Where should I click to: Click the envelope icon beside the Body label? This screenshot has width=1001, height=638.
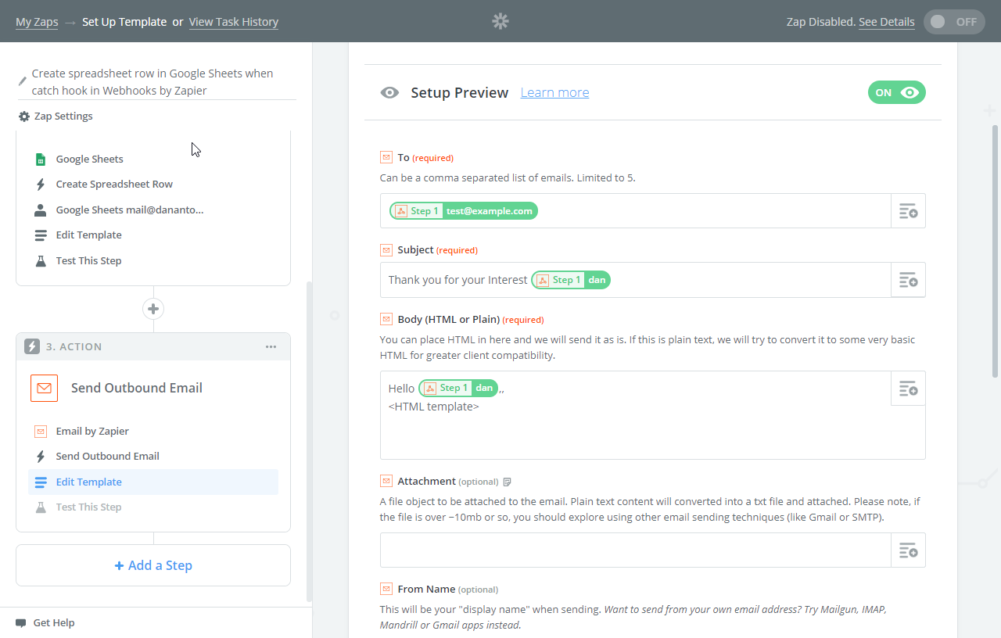pos(386,319)
